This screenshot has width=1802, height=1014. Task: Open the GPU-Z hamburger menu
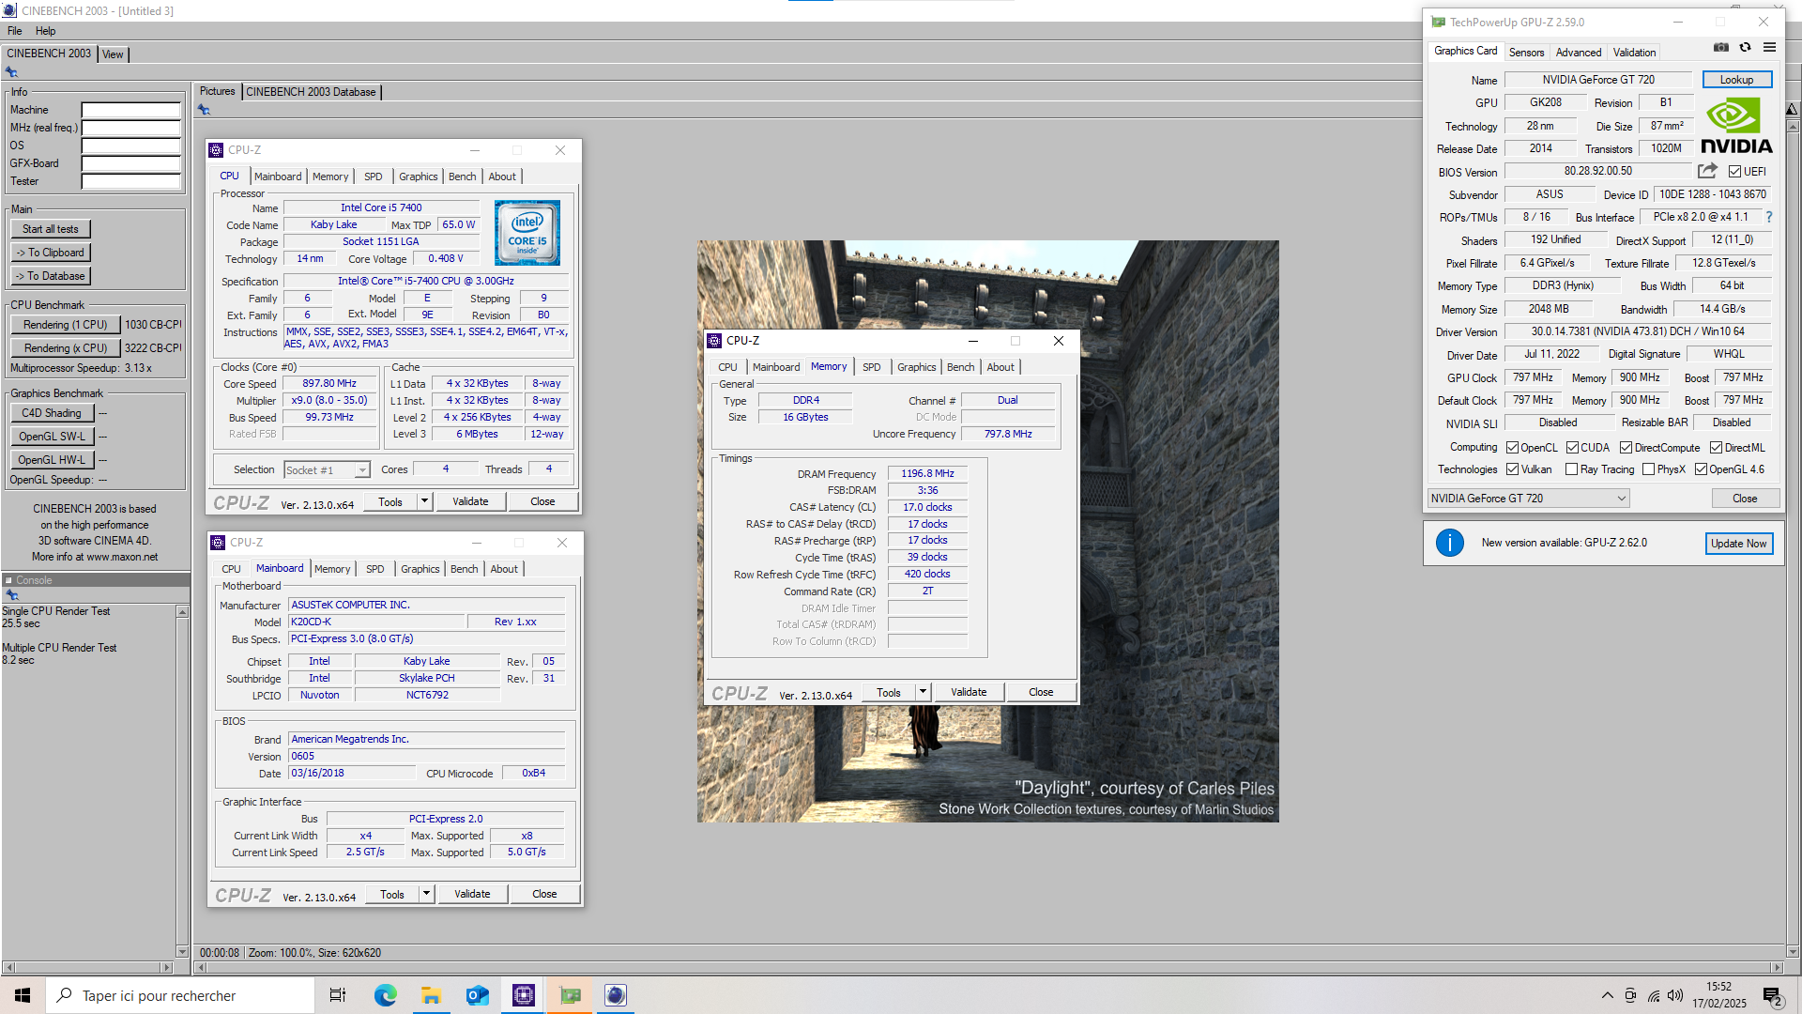[1769, 48]
